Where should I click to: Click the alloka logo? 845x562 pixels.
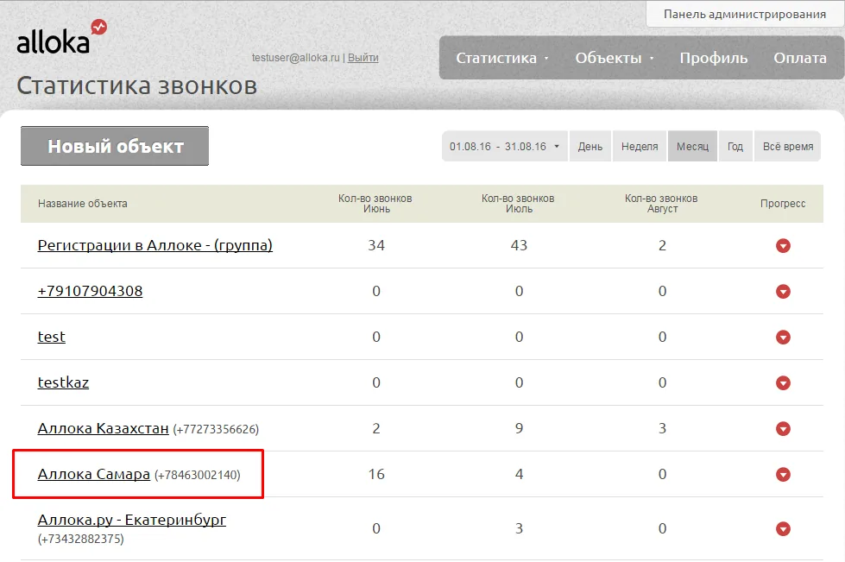(x=61, y=38)
